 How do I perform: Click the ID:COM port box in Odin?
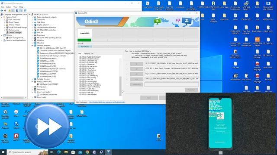(x=85, y=46)
